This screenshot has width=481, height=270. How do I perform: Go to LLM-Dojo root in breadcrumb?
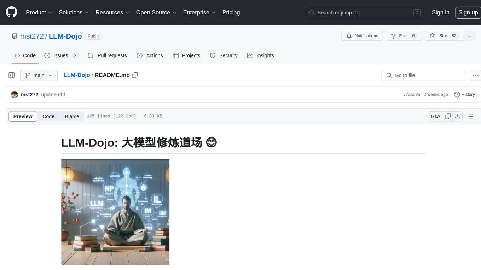[x=77, y=75]
